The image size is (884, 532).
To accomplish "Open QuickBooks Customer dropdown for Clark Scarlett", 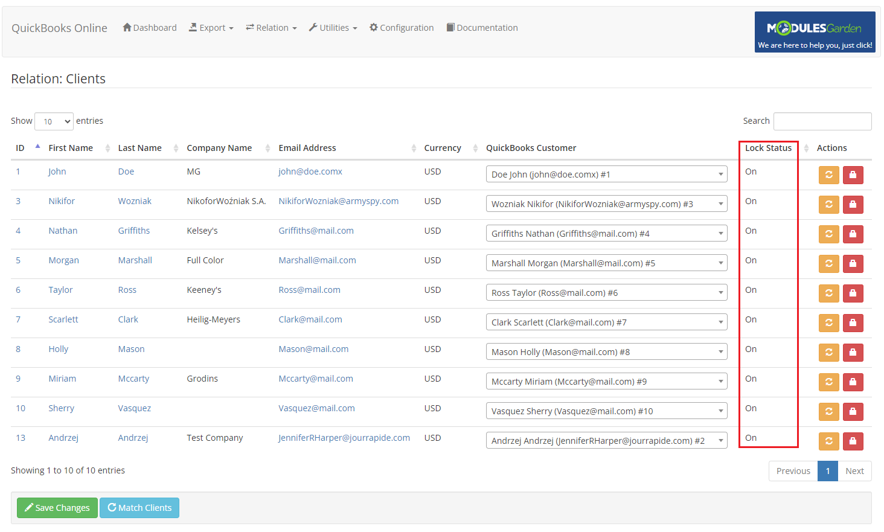I will 606,322.
